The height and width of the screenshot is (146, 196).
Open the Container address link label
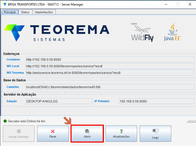[13, 59]
